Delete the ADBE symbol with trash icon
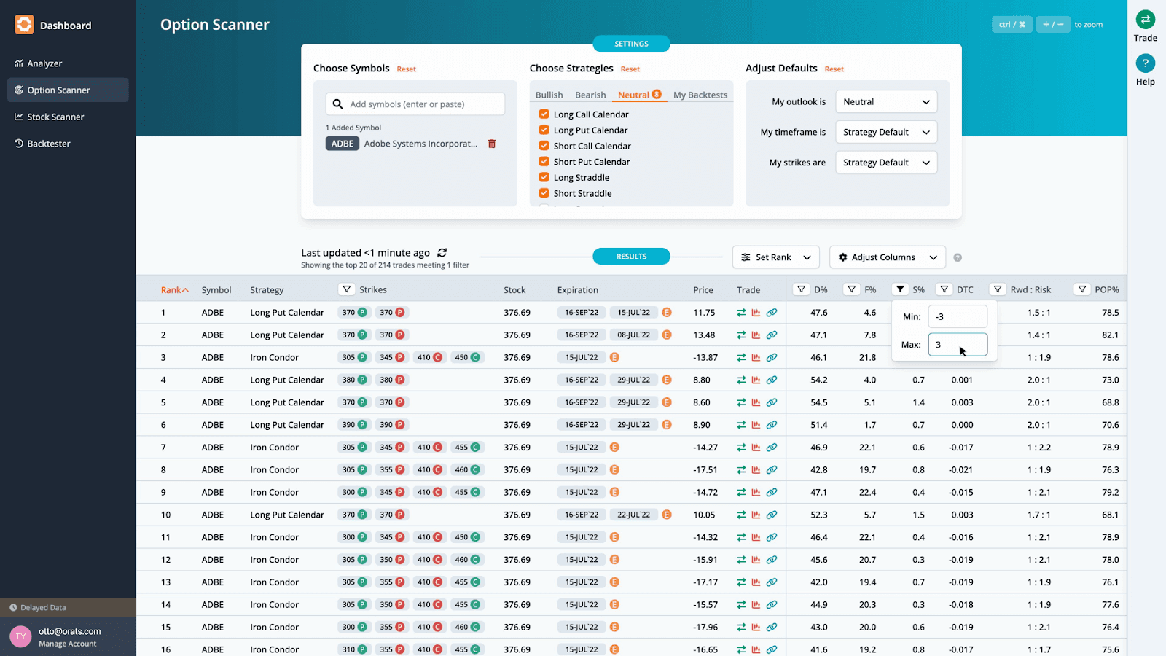The width and height of the screenshot is (1166, 656). click(x=492, y=144)
